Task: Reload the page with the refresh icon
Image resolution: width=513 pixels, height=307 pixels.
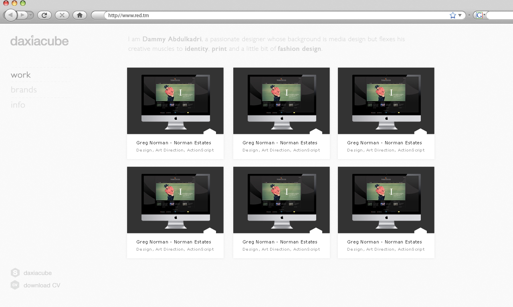Action: pos(44,15)
